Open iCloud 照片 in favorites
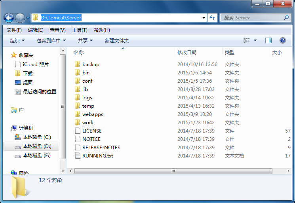Image resolution: width=295 pixels, height=203 pixels. (32, 64)
